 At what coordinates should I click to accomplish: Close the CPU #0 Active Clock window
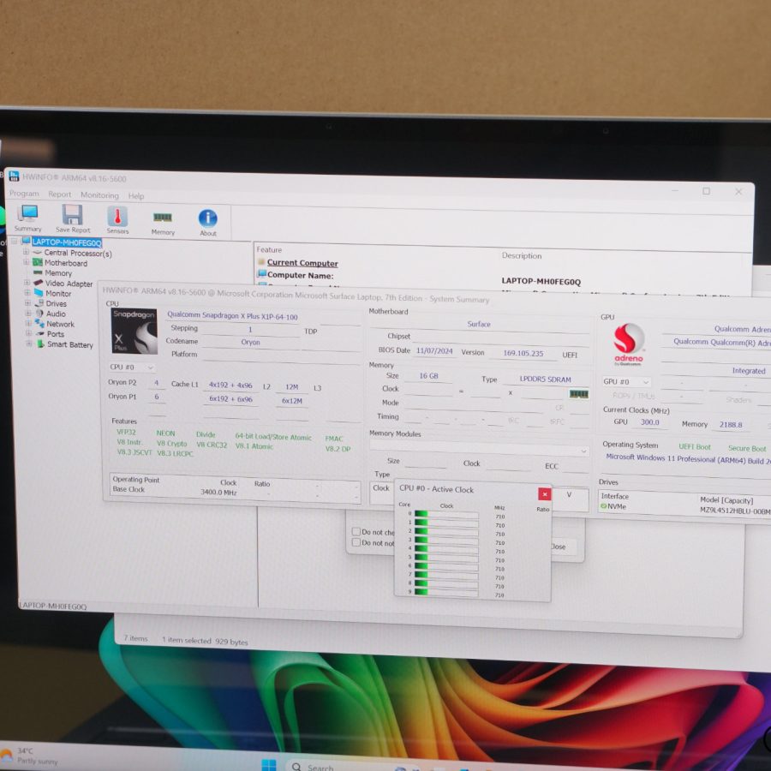tap(544, 494)
